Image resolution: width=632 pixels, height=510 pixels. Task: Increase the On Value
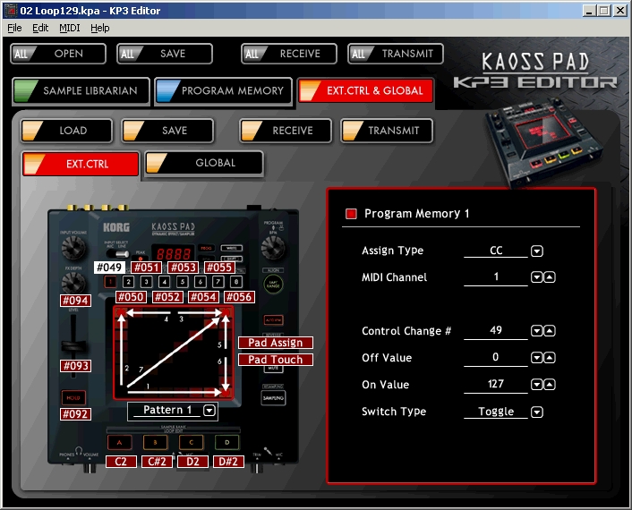point(550,385)
